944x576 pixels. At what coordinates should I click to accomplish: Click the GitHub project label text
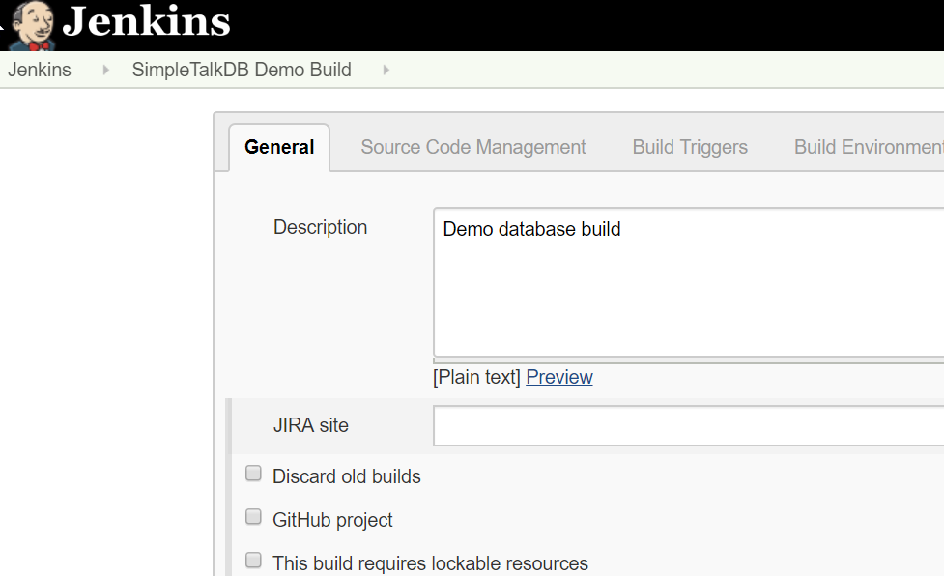pos(332,519)
